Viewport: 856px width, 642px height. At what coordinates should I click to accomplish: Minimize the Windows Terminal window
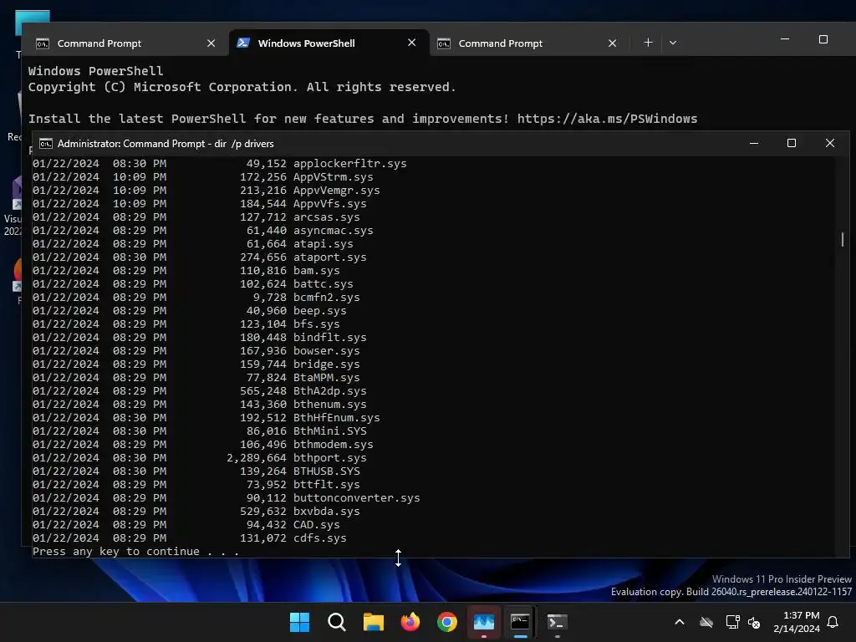click(x=784, y=39)
